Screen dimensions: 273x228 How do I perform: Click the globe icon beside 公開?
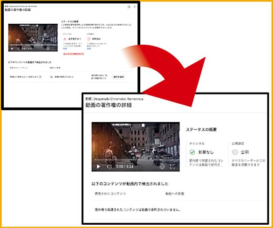pos(235,152)
